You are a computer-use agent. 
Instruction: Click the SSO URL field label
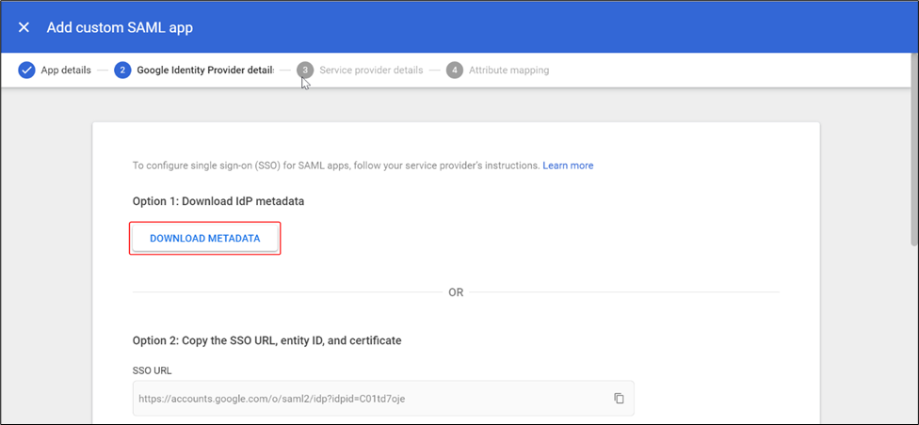coord(153,370)
